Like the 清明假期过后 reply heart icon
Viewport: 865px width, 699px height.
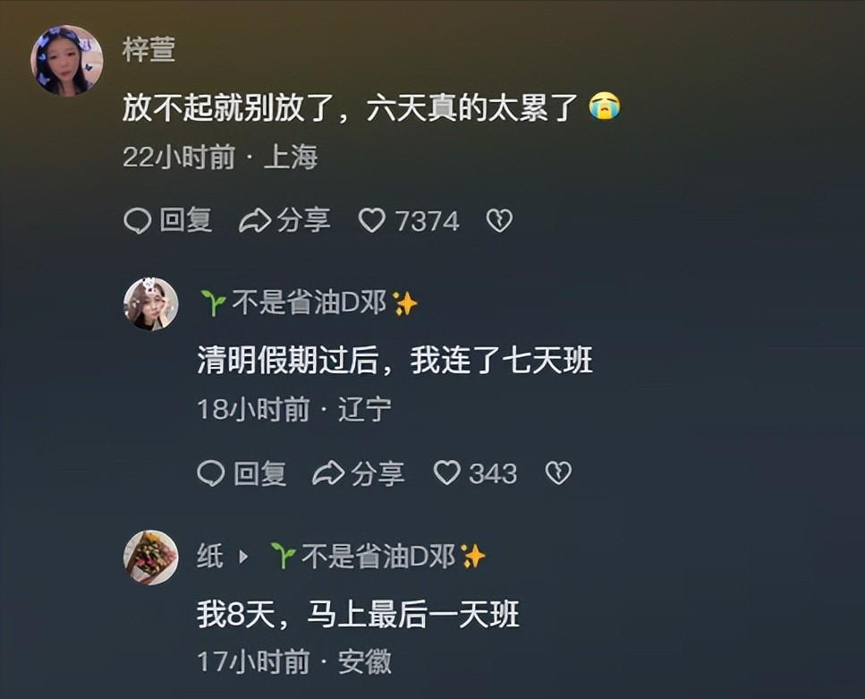click(447, 473)
